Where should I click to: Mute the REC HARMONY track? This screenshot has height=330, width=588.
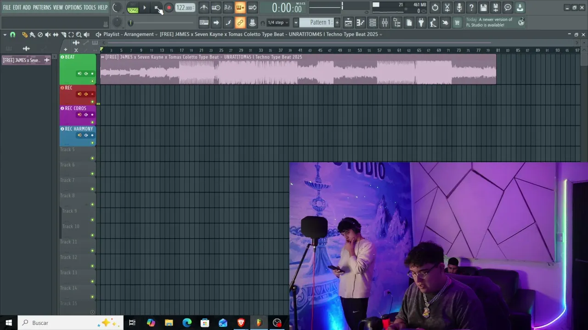tap(92, 143)
